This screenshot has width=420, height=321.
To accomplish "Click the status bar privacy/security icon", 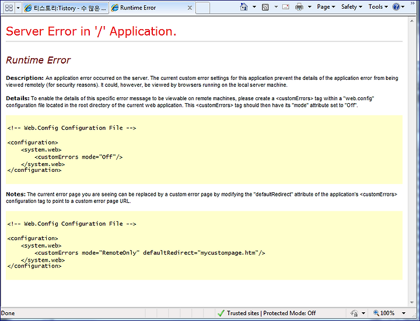I will pos(354,313).
